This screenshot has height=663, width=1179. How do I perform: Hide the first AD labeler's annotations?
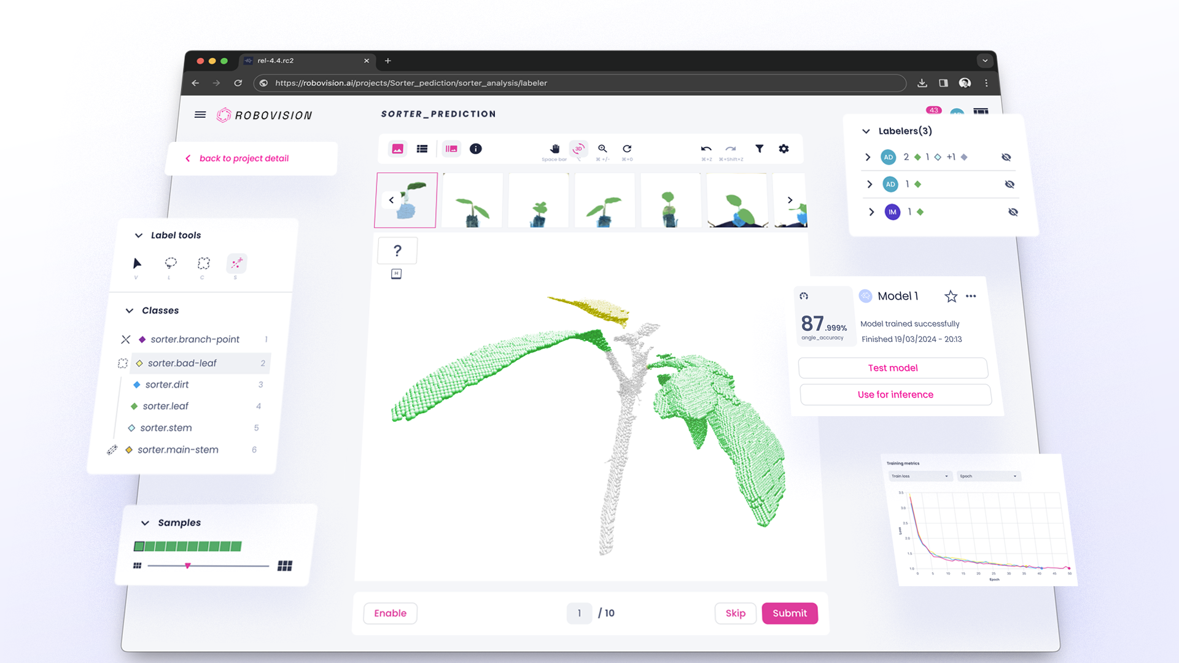1006,157
